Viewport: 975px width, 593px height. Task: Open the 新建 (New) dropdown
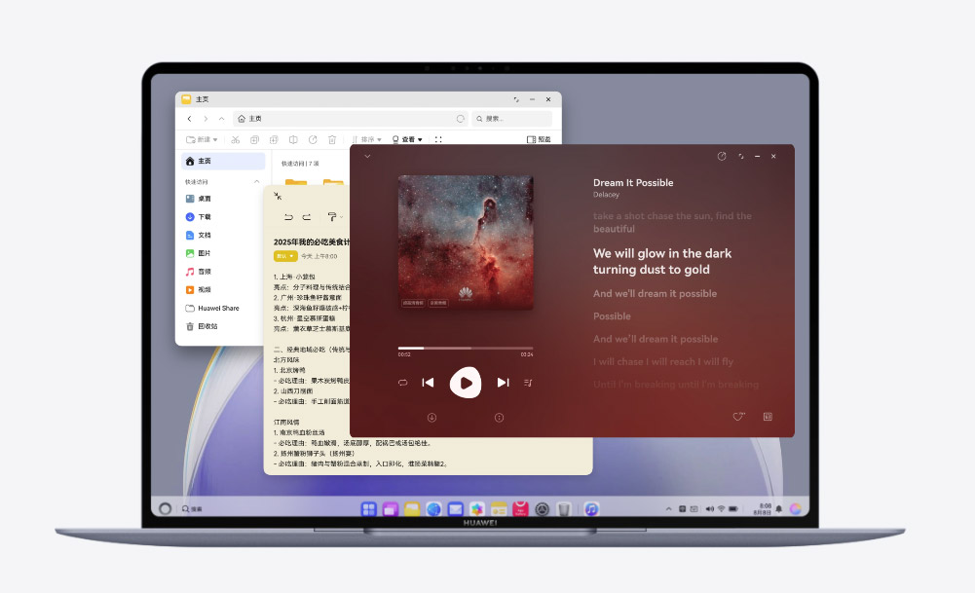coord(202,139)
